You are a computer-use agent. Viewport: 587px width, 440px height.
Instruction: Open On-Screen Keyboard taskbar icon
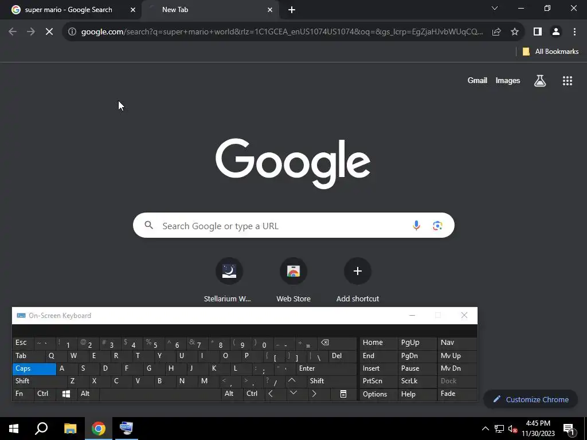(x=126, y=429)
